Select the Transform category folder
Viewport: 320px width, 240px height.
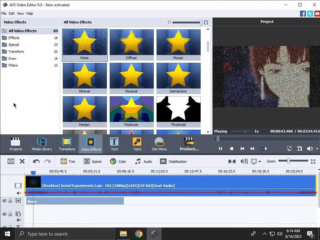pyautogui.click(x=30, y=52)
